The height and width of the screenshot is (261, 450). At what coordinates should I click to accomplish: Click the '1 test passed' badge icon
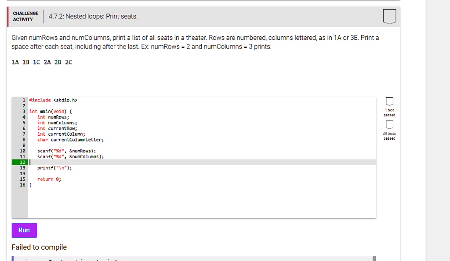(389, 102)
